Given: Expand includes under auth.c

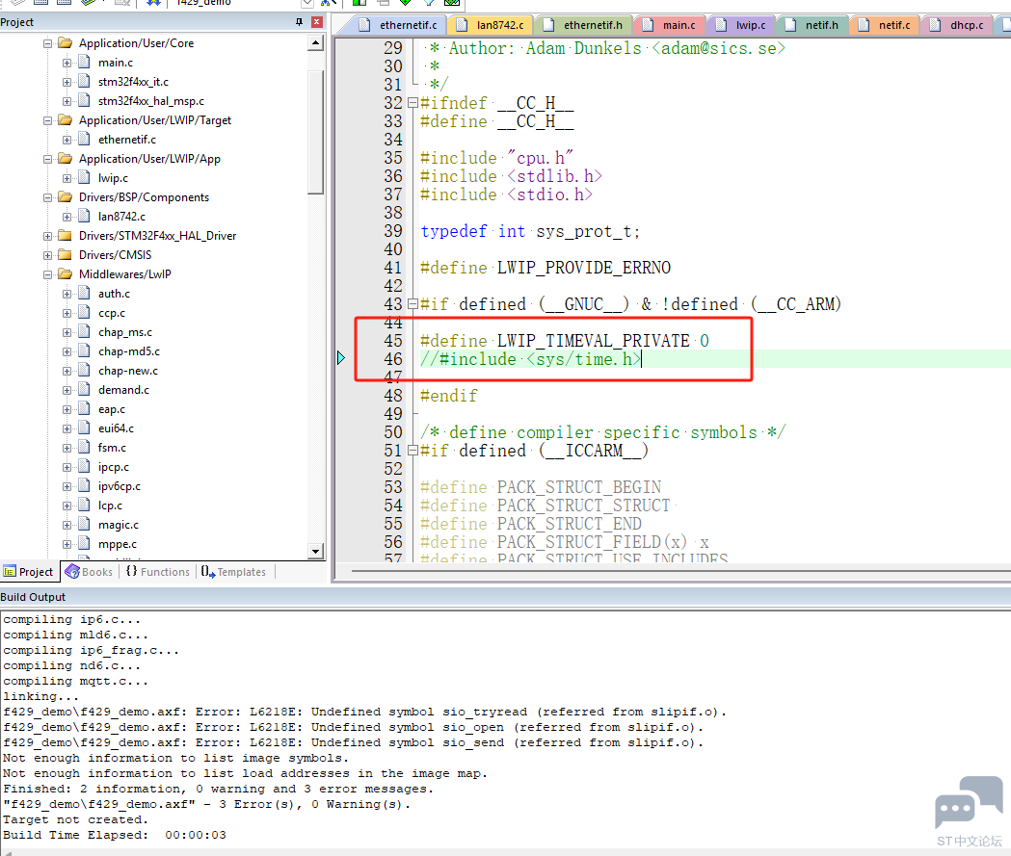Looking at the screenshot, I should click(67, 295).
